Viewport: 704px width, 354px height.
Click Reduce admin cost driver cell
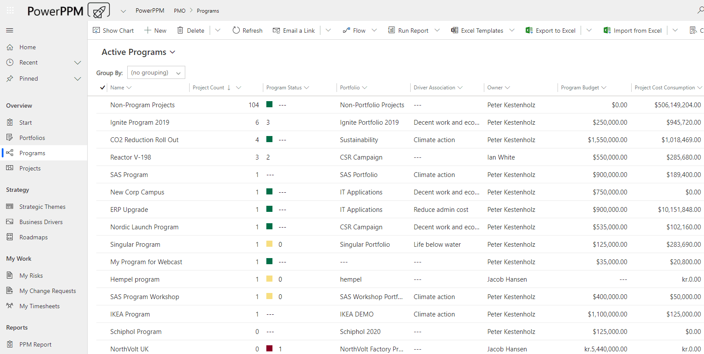(x=441, y=210)
